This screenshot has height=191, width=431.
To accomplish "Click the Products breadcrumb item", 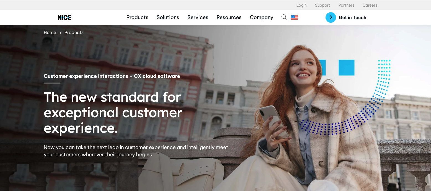I will (74, 32).
